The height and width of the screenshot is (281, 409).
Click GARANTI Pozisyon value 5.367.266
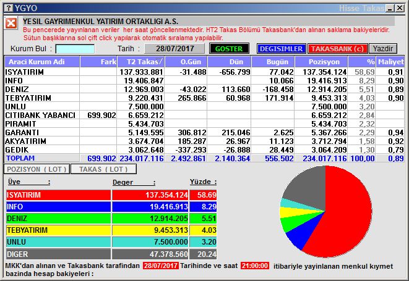click(x=329, y=133)
